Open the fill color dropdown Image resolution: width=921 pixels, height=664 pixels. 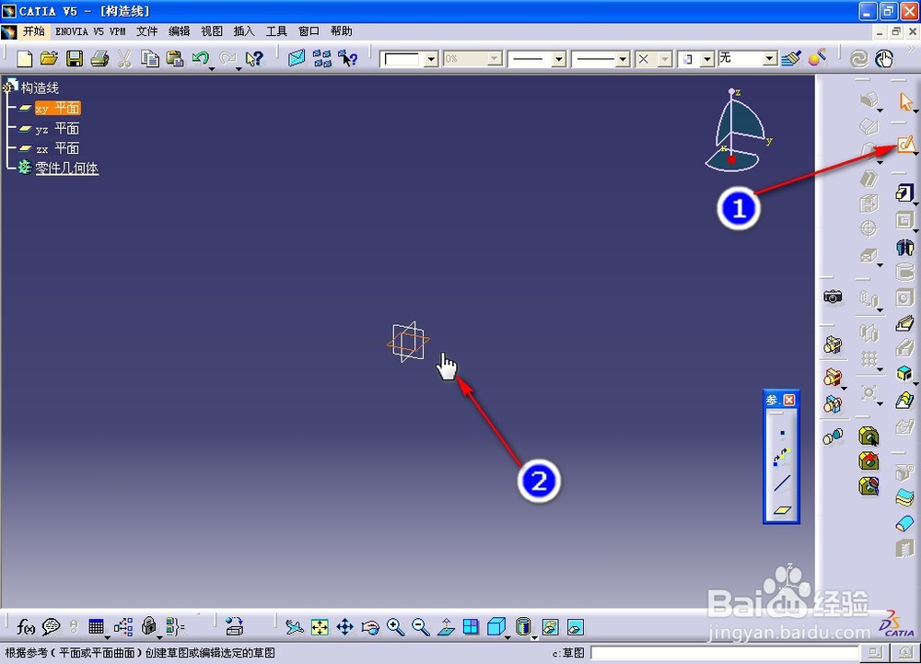pos(431,59)
